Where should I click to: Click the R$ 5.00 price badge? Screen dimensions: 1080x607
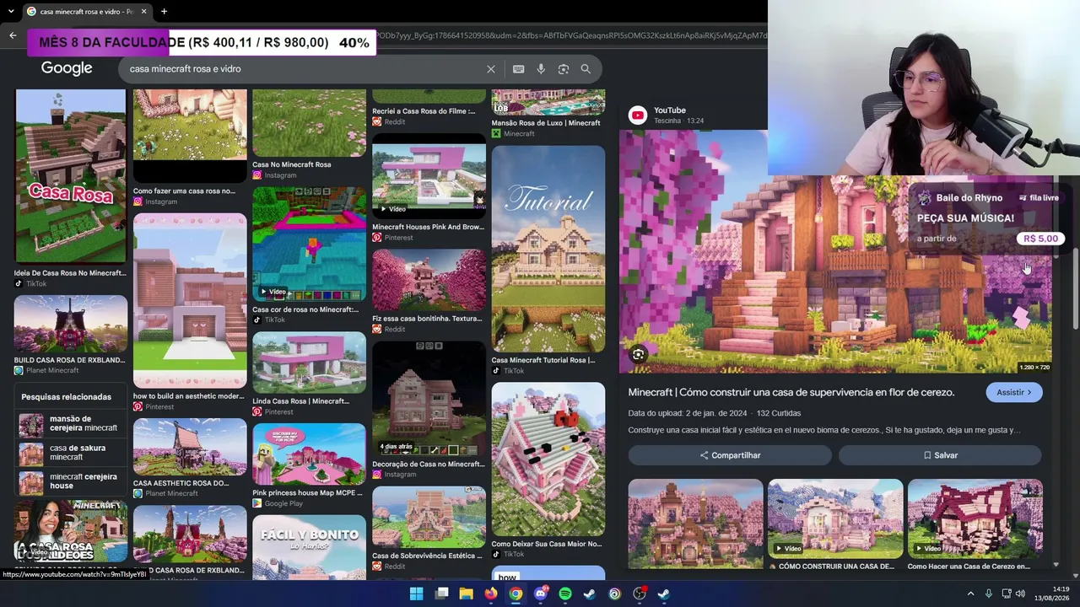point(1040,239)
